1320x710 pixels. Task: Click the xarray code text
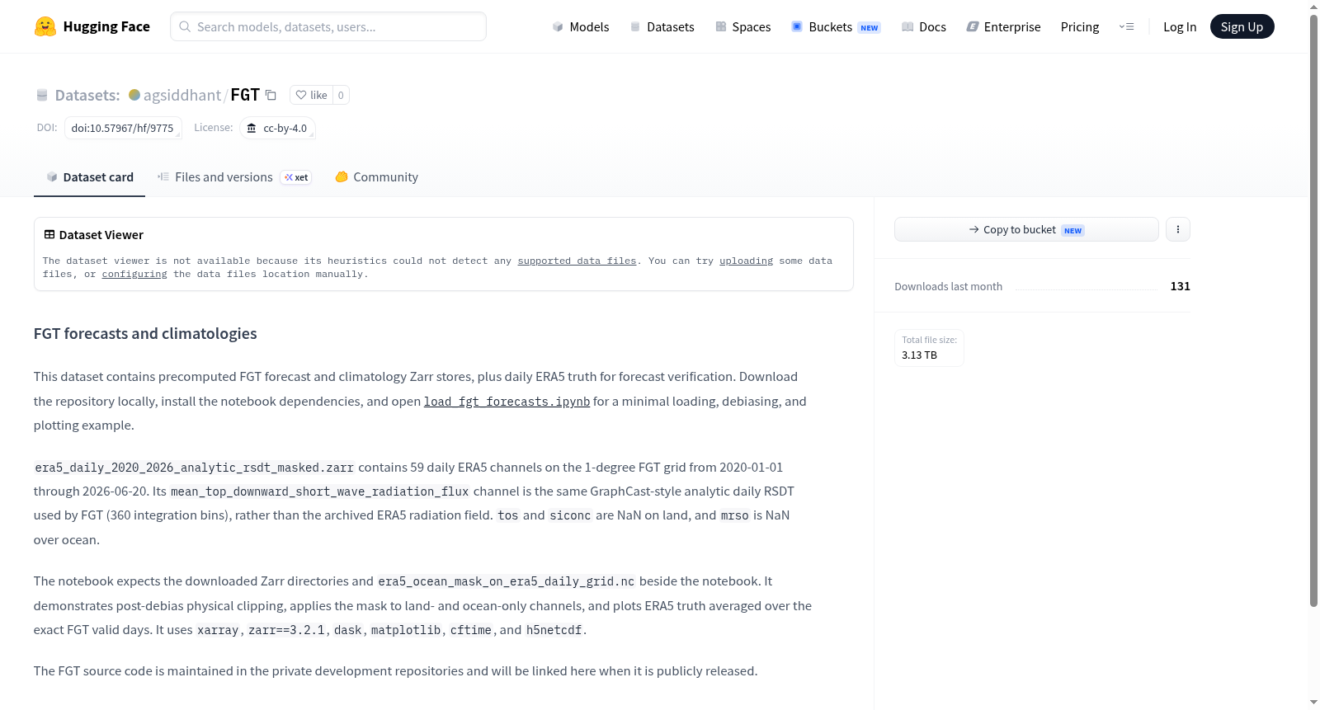coord(218,630)
